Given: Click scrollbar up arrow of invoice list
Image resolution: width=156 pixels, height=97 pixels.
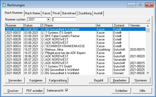Looking at the screenshot, I should (148, 26).
